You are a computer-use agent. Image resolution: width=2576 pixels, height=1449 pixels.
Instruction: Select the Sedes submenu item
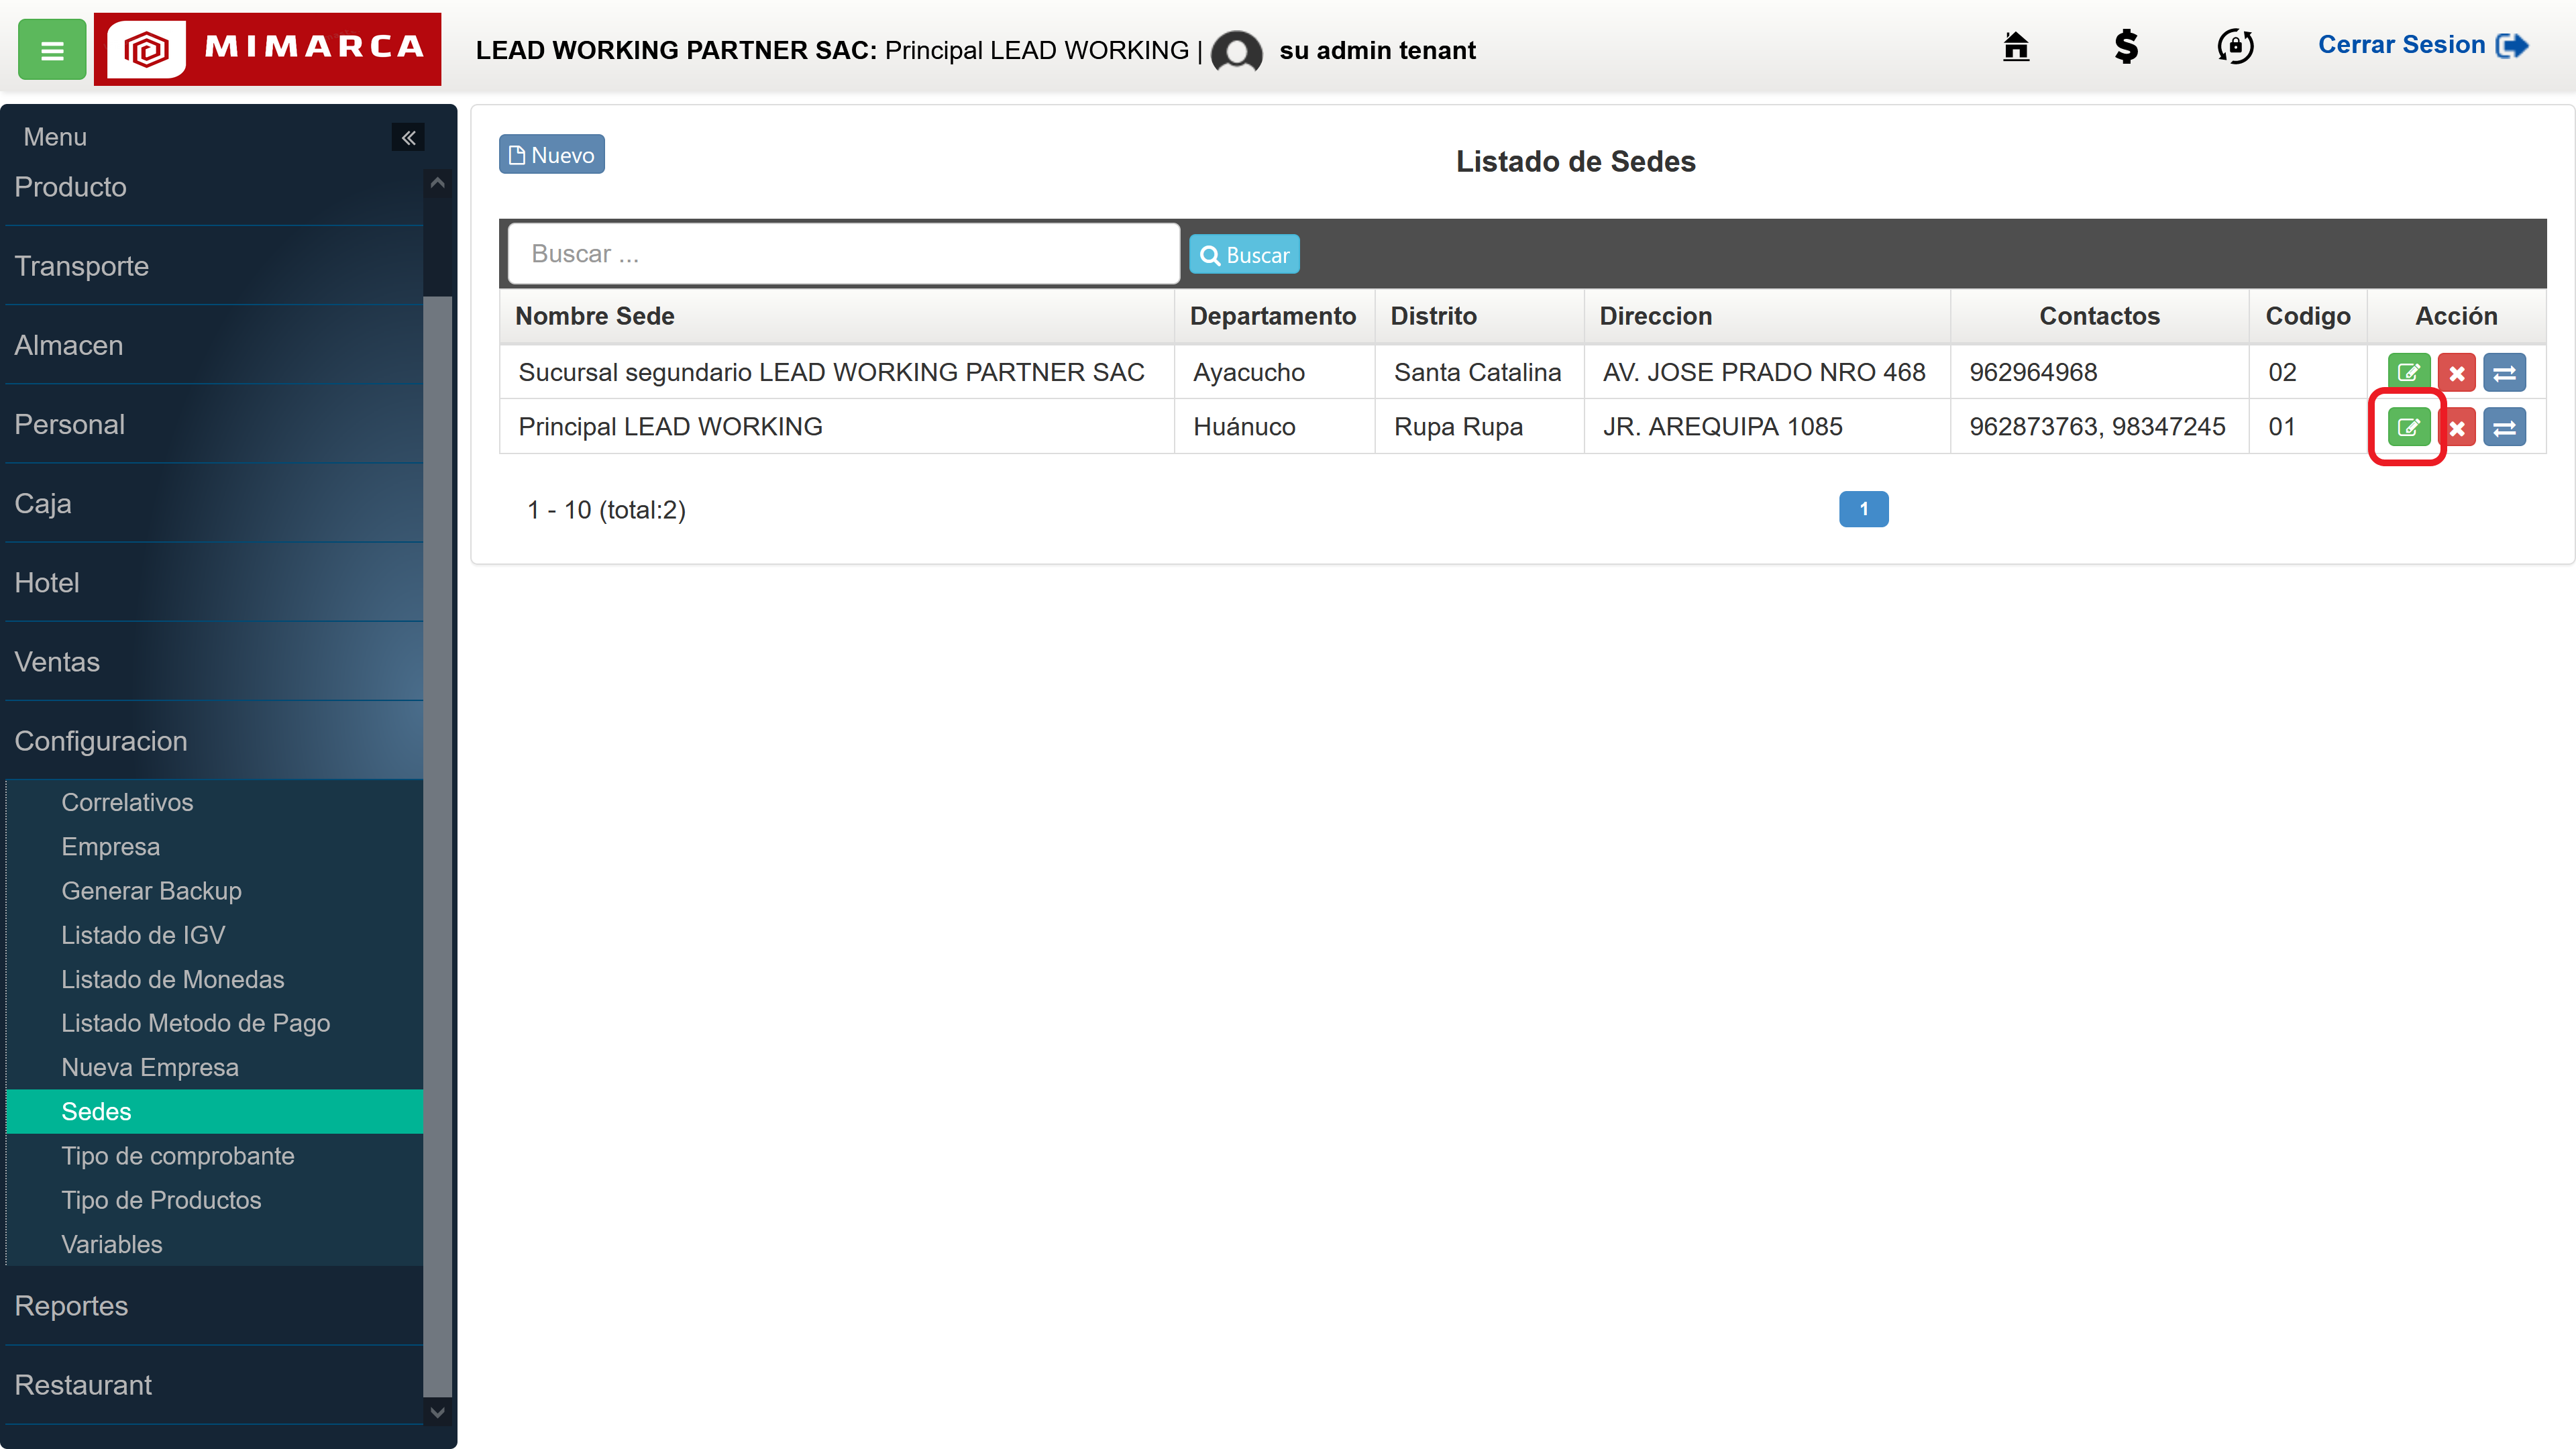[214, 1111]
